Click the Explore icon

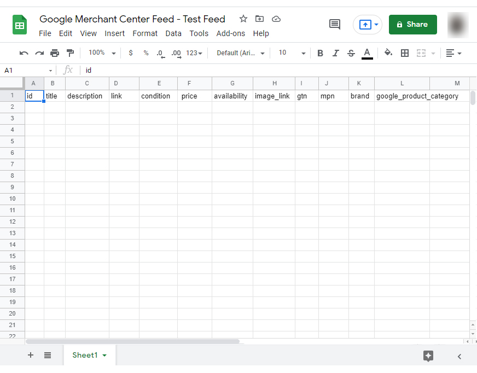pos(428,355)
